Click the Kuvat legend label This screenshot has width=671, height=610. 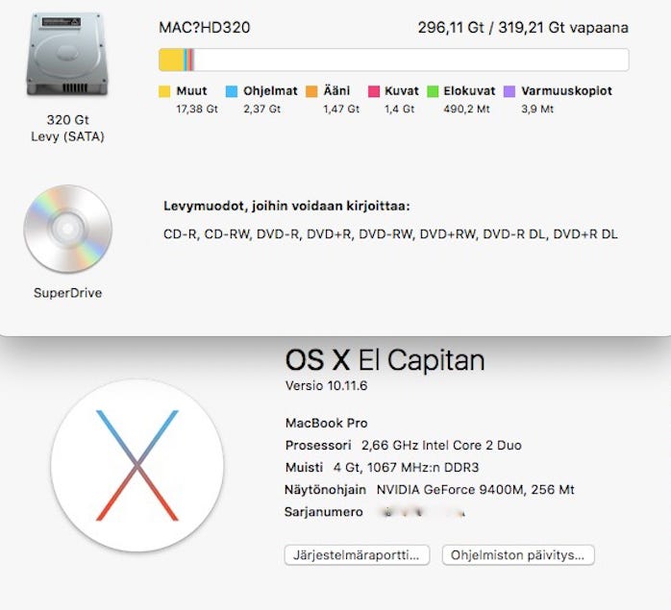tap(402, 91)
